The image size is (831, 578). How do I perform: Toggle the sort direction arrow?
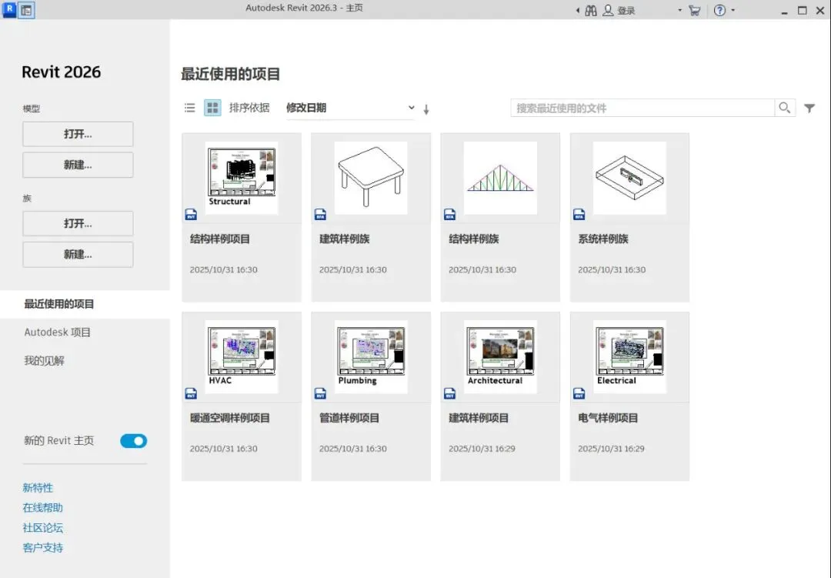[x=426, y=109]
